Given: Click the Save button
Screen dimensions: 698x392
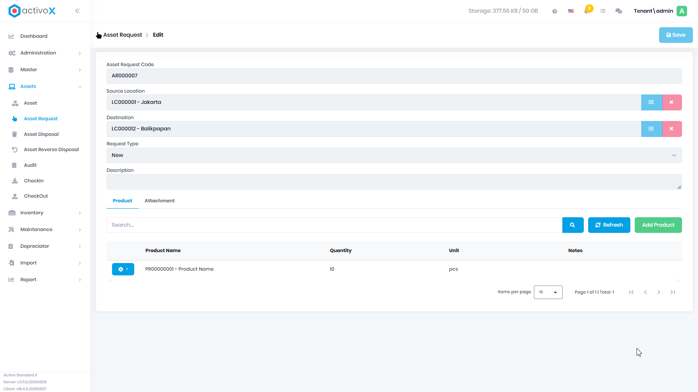Looking at the screenshot, I should coord(676,35).
